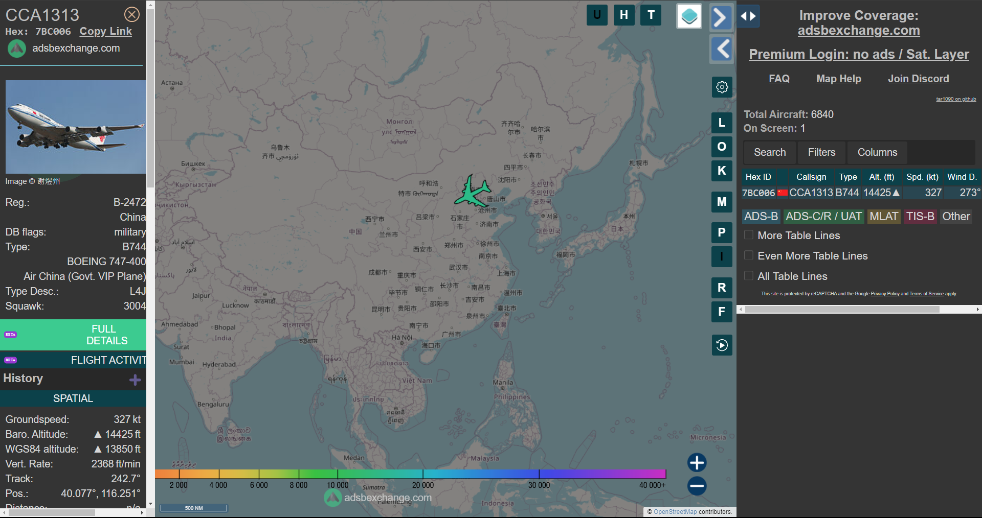Click the T map button
The height and width of the screenshot is (518, 982).
pos(651,15)
